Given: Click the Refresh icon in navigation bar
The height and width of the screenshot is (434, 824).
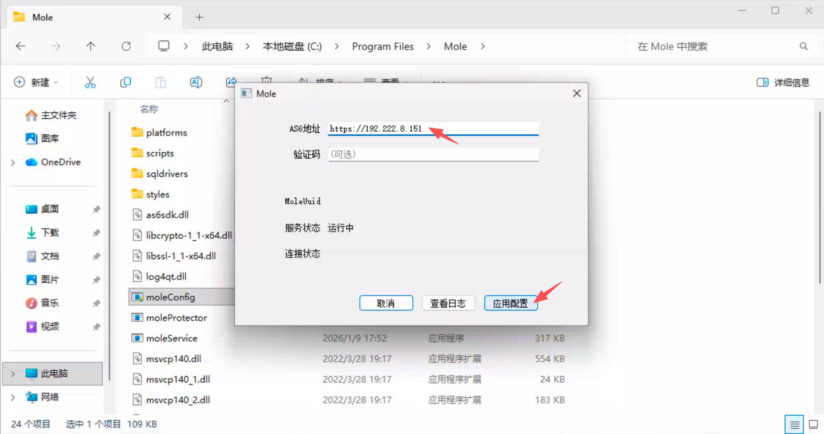Looking at the screenshot, I should click(126, 46).
